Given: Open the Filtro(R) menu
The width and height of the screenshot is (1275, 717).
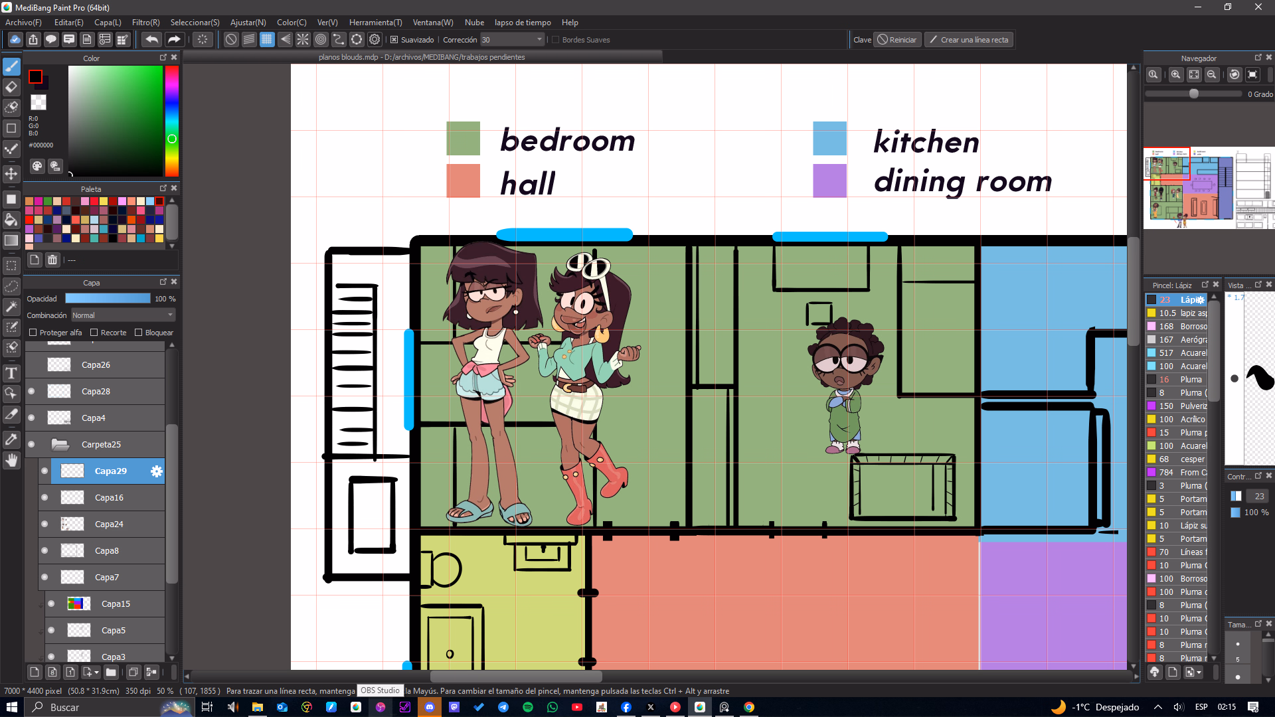Looking at the screenshot, I should coord(145,23).
